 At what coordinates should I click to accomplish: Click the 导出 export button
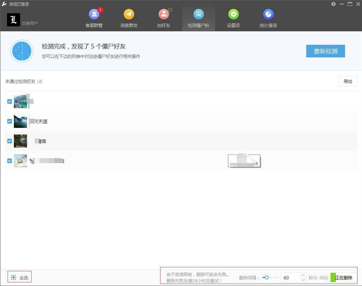pos(348,81)
